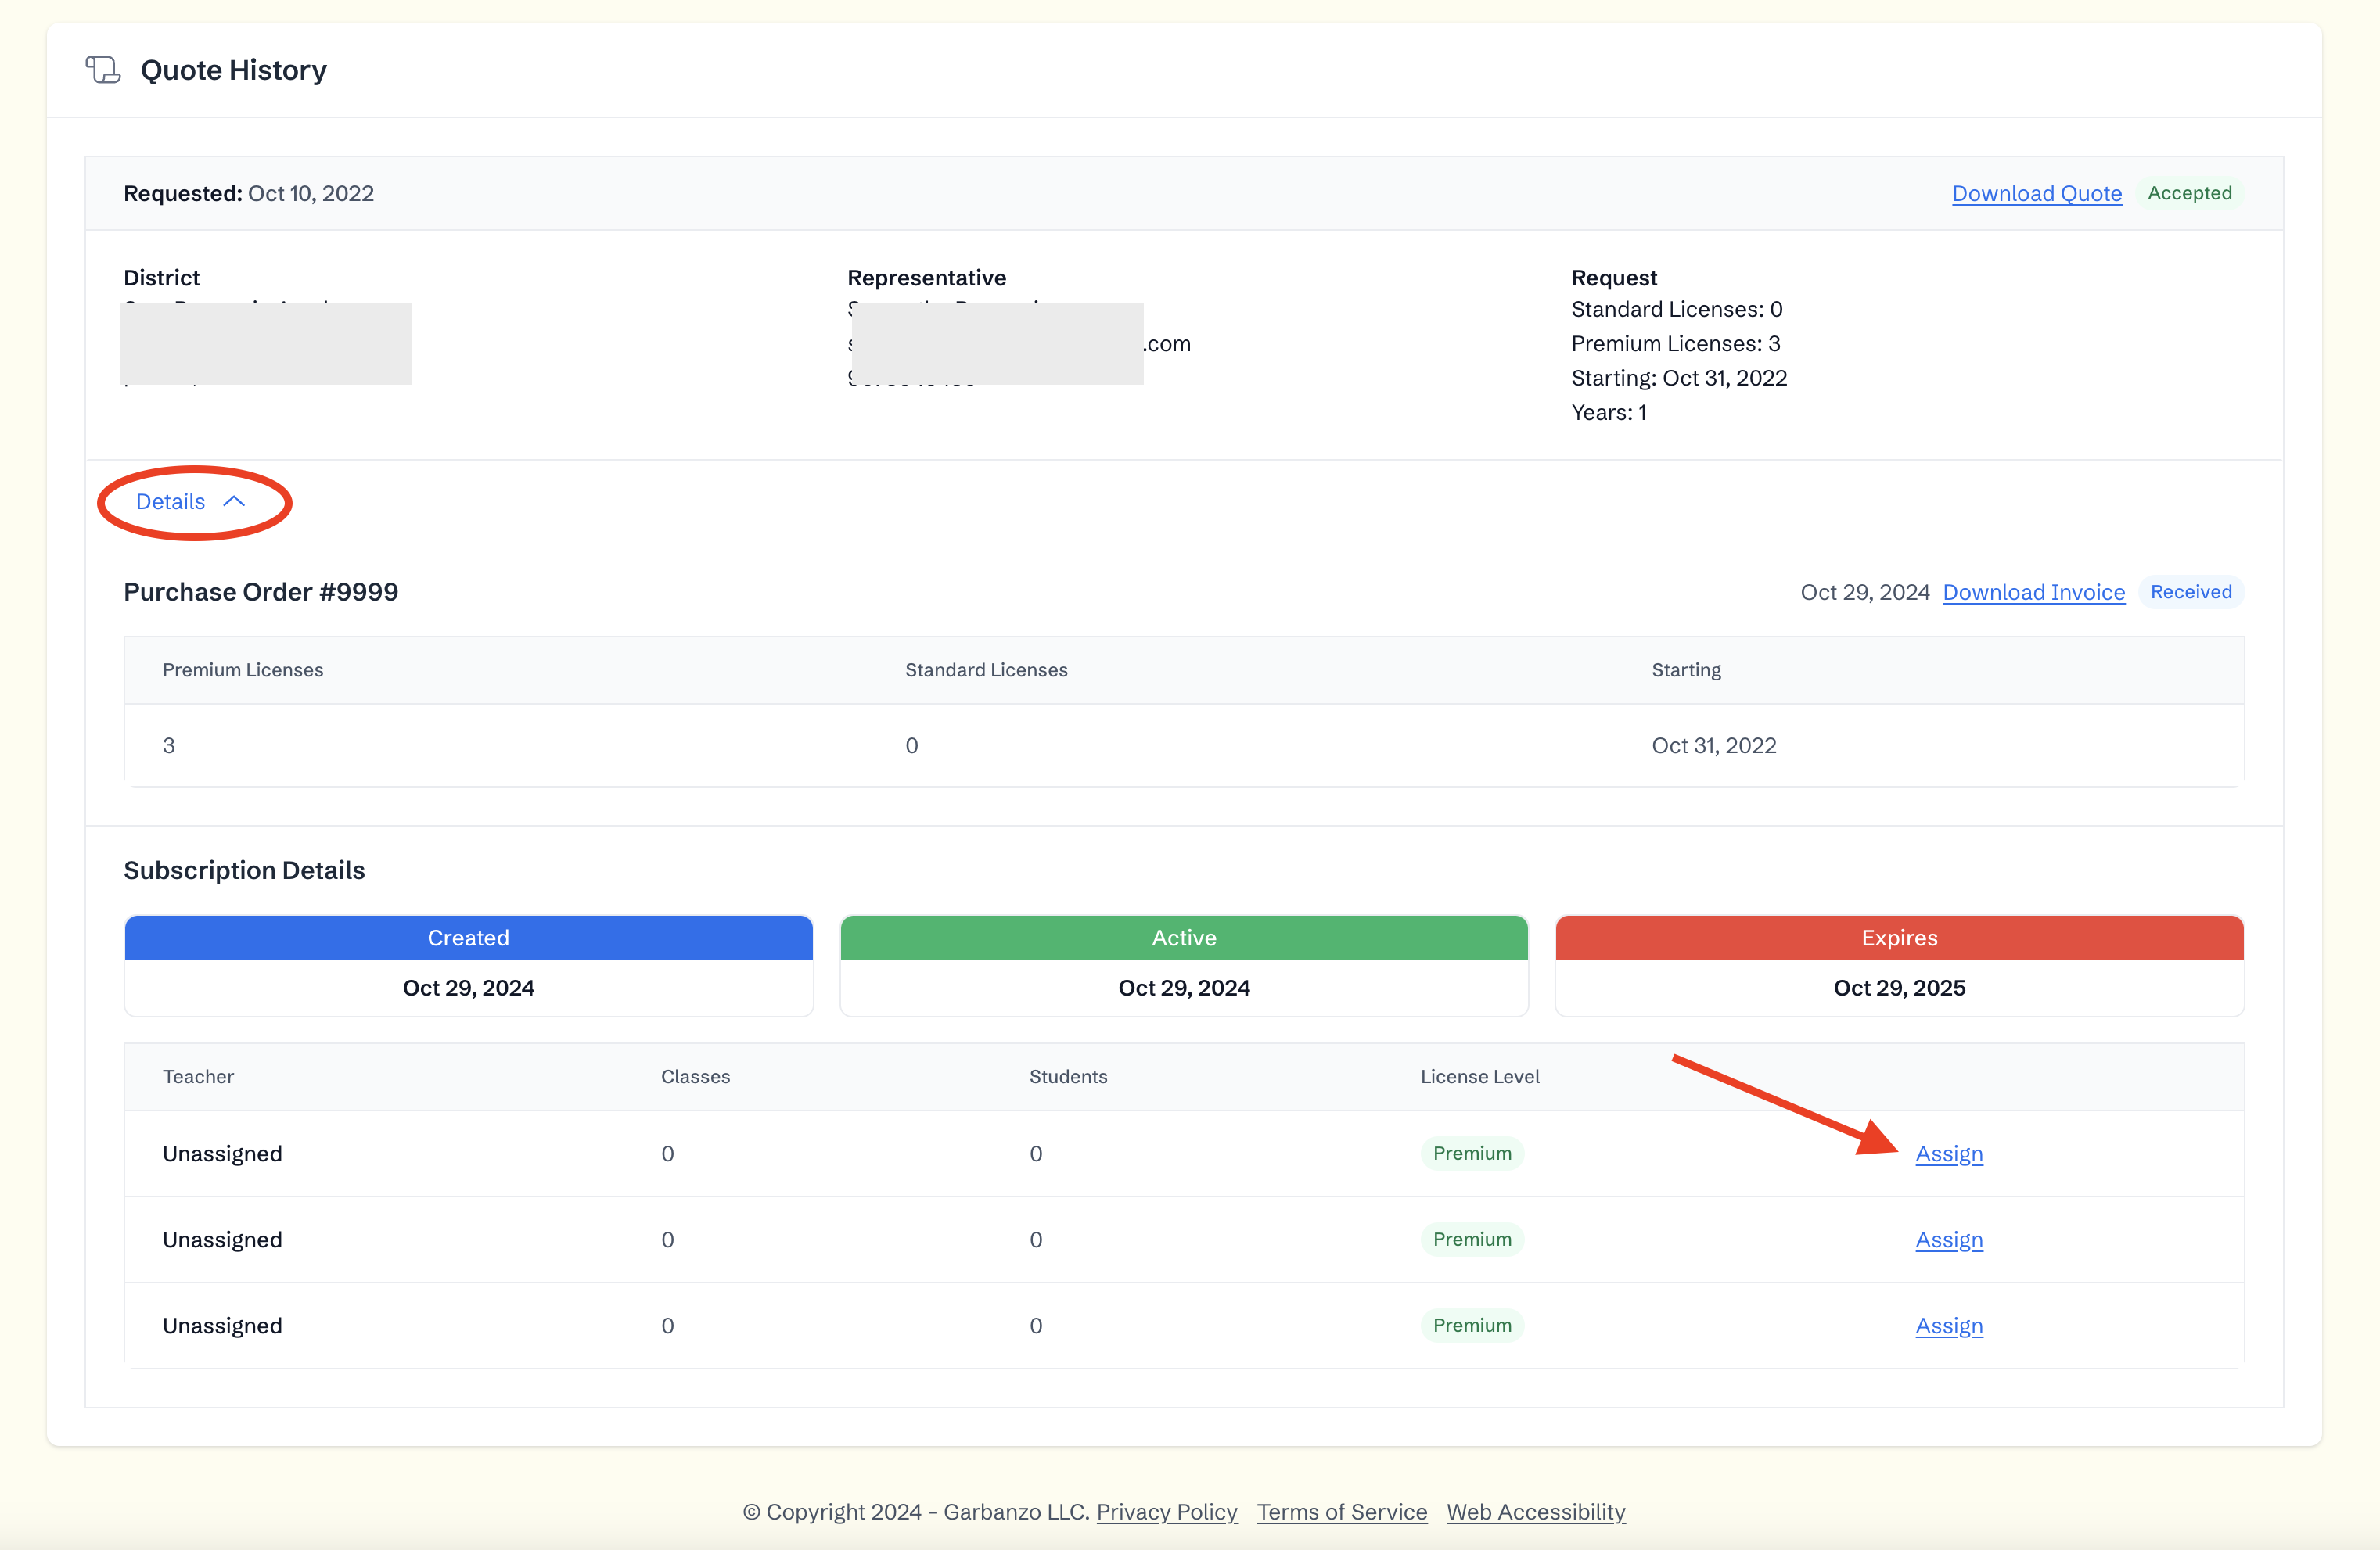Click the Expires red header bar
The height and width of the screenshot is (1550, 2380).
[x=1899, y=938]
